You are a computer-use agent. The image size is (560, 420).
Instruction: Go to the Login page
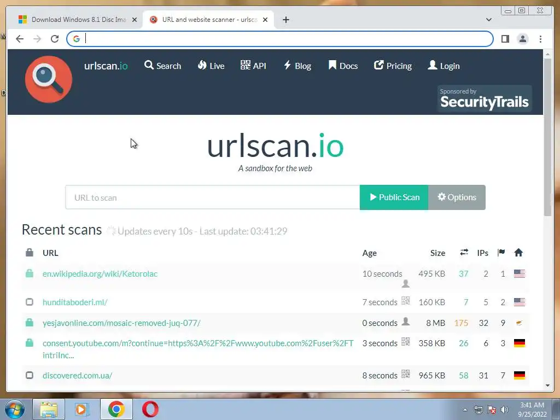[444, 66]
